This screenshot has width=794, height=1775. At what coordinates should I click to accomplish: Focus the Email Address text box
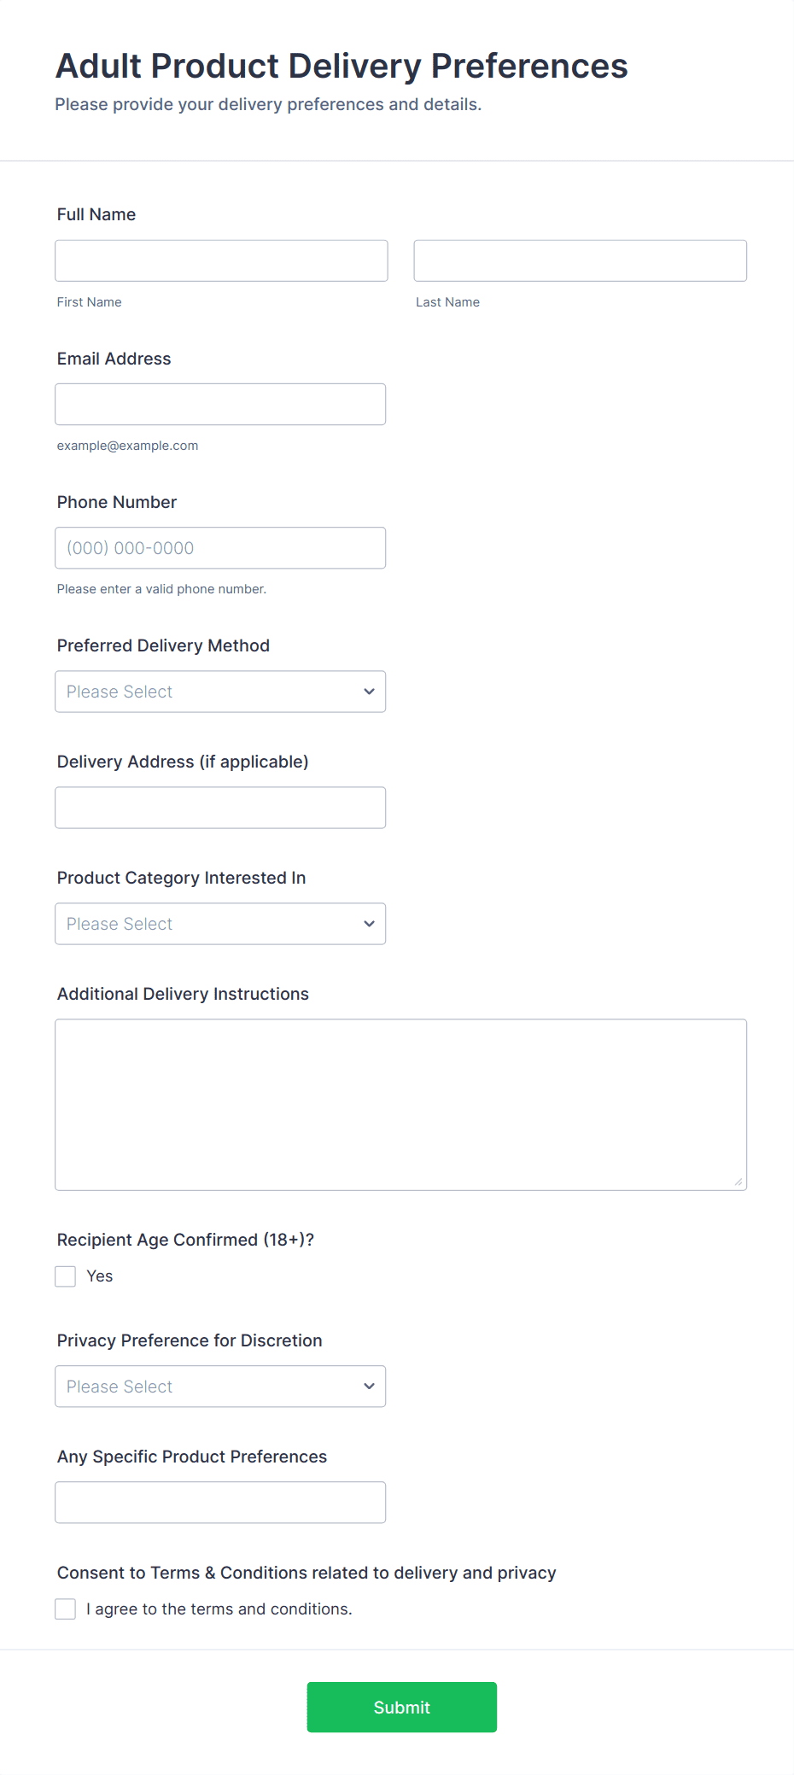(220, 404)
